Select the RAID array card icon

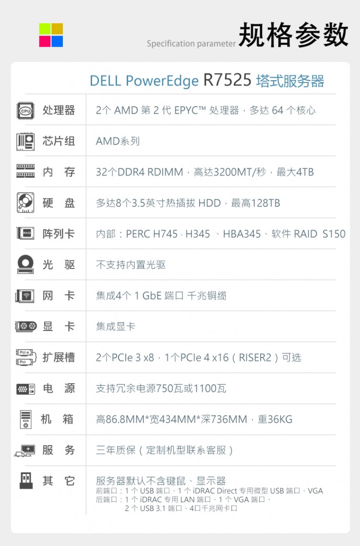[x=25, y=233]
